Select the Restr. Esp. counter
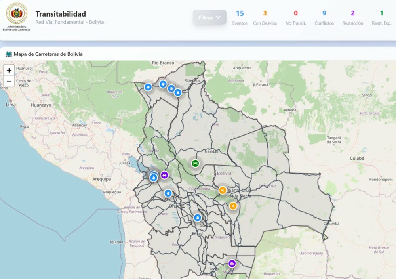396x279 pixels. click(x=381, y=18)
